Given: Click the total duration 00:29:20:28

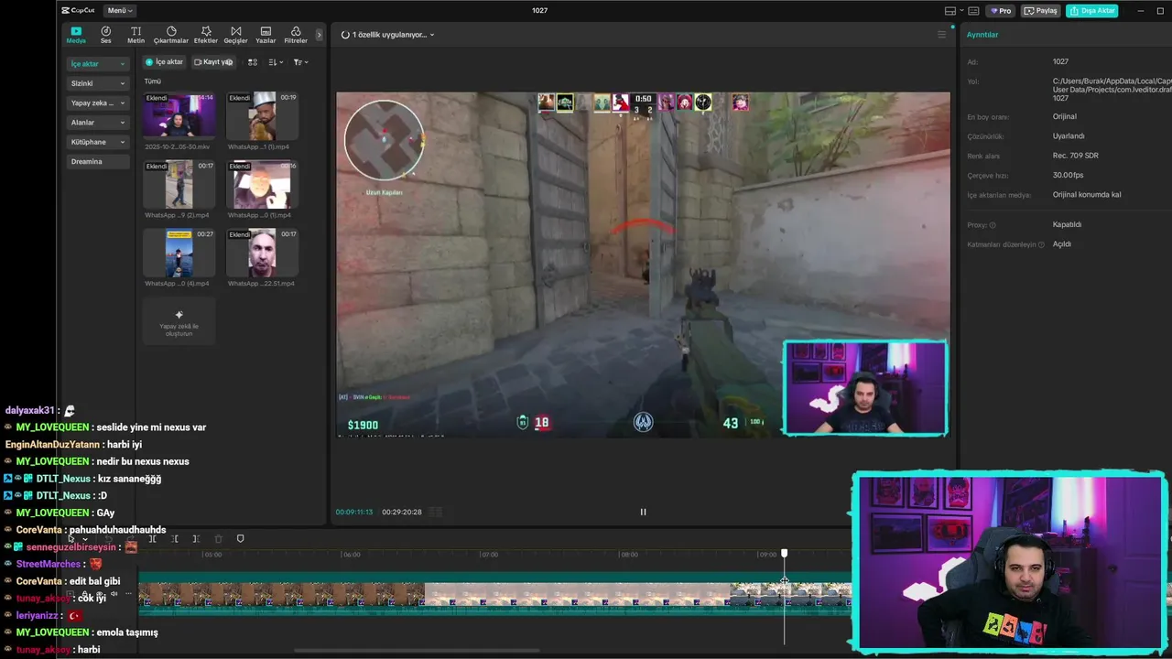Looking at the screenshot, I should tap(402, 512).
